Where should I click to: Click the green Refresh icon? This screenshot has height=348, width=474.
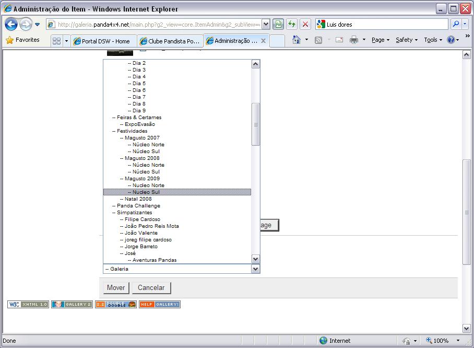292,24
